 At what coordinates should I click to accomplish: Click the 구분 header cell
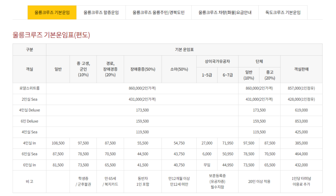pos(30,49)
